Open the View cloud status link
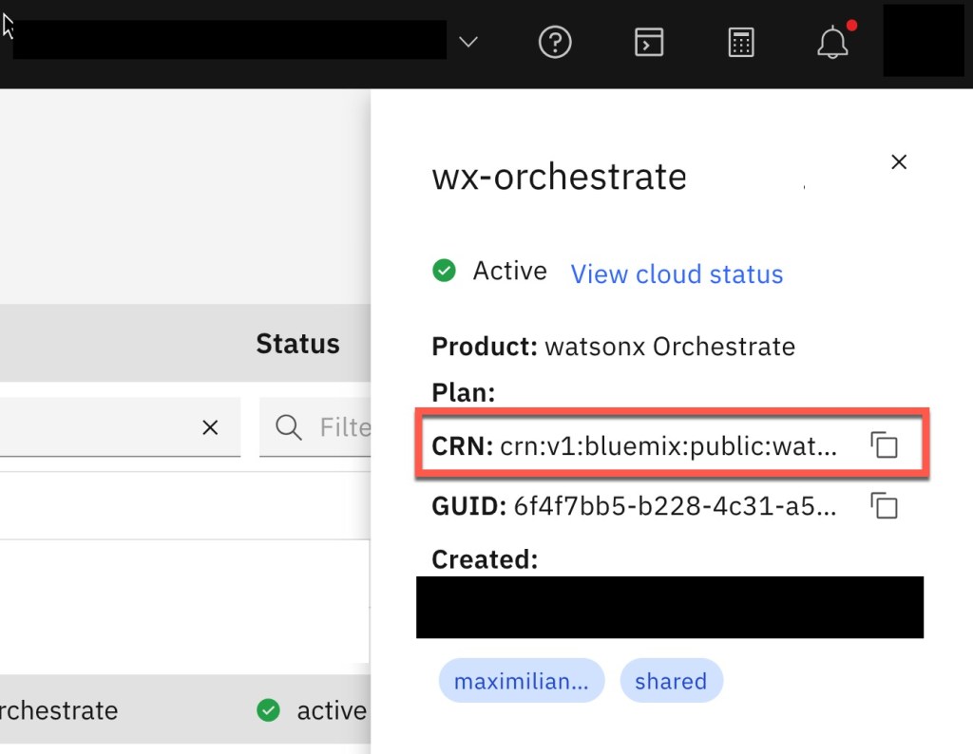 tap(677, 274)
